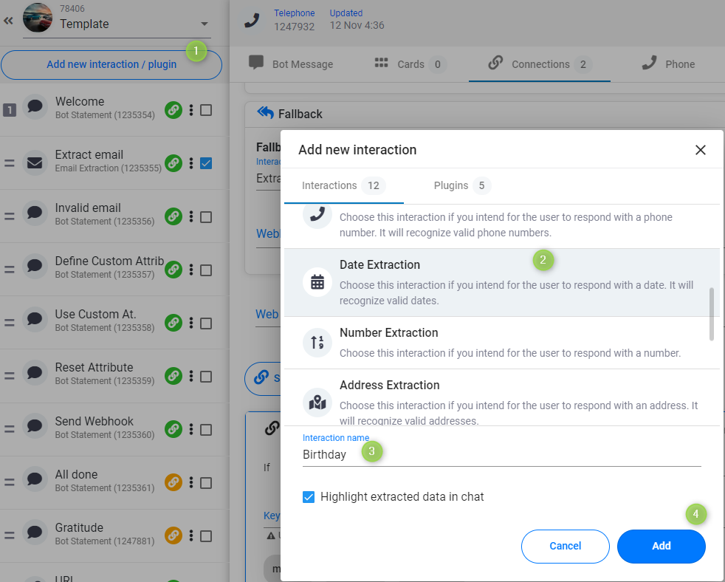Choose the Address Extraction interaction title
The height and width of the screenshot is (582, 725).
tap(389, 385)
